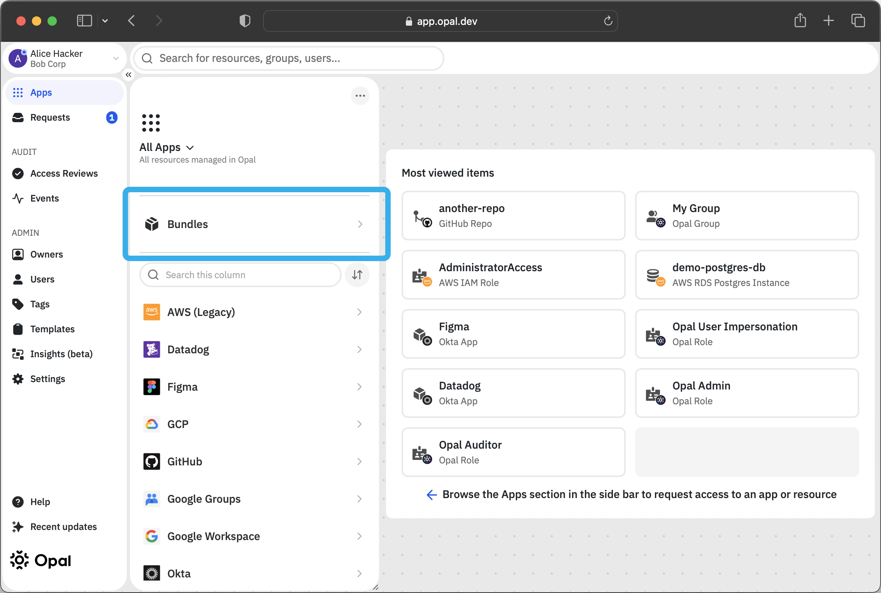Click the Requests notification badge
The height and width of the screenshot is (593, 881).
[112, 118]
